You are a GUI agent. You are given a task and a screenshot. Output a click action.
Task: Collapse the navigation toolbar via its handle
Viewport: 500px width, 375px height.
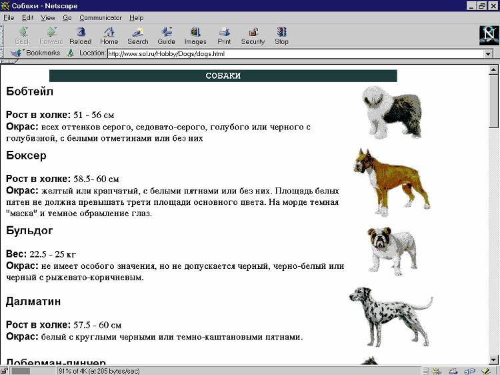point(2,36)
